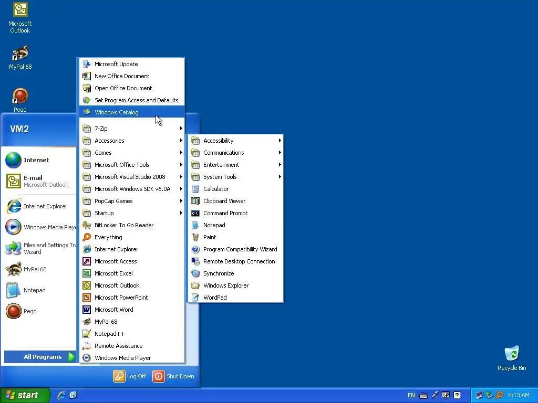Launch BitLocker To Go Reader
The image size is (538, 403).
coord(132,225)
